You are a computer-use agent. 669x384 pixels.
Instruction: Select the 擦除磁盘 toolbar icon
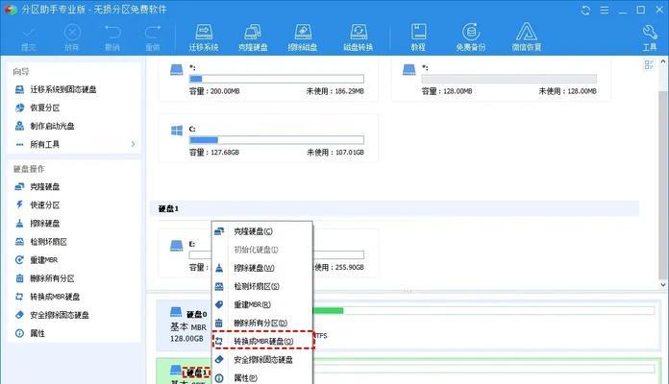click(303, 37)
